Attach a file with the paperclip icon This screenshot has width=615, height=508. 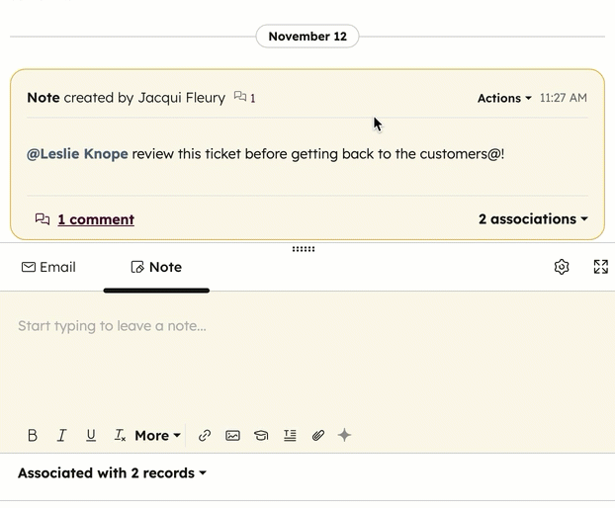(x=318, y=436)
